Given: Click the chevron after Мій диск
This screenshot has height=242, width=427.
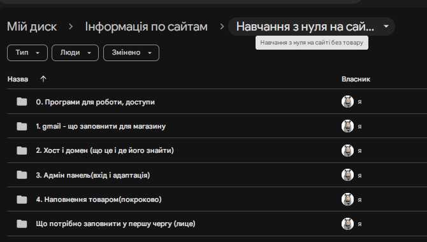Looking at the screenshot, I should (x=71, y=27).
